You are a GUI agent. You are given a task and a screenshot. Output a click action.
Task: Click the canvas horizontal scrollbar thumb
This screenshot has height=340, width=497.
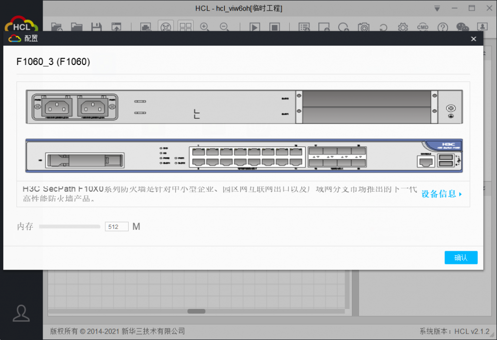tap(196, 311)
